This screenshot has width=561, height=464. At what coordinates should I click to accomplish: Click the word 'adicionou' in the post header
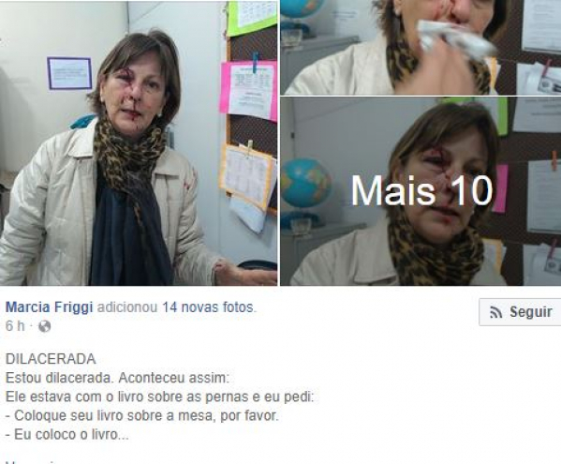127,307
